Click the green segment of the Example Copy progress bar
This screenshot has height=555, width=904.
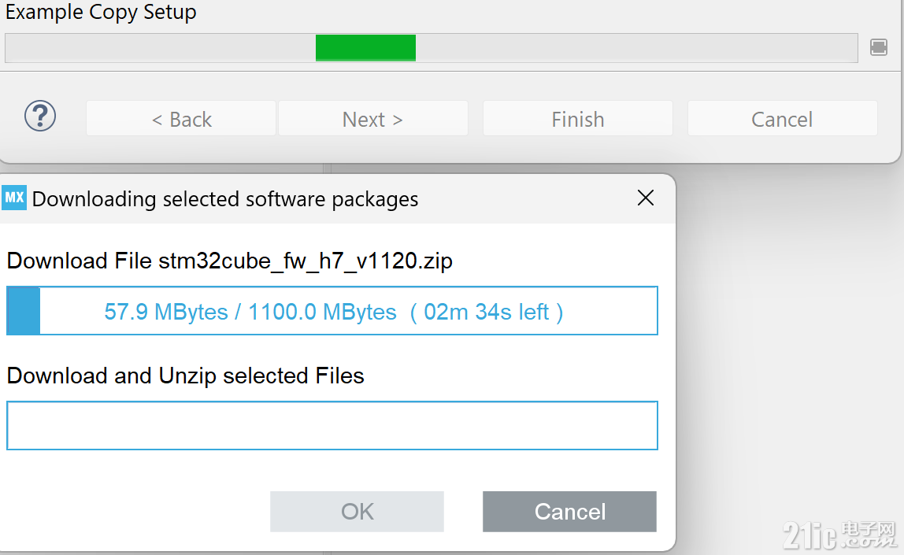coord(365,48)
